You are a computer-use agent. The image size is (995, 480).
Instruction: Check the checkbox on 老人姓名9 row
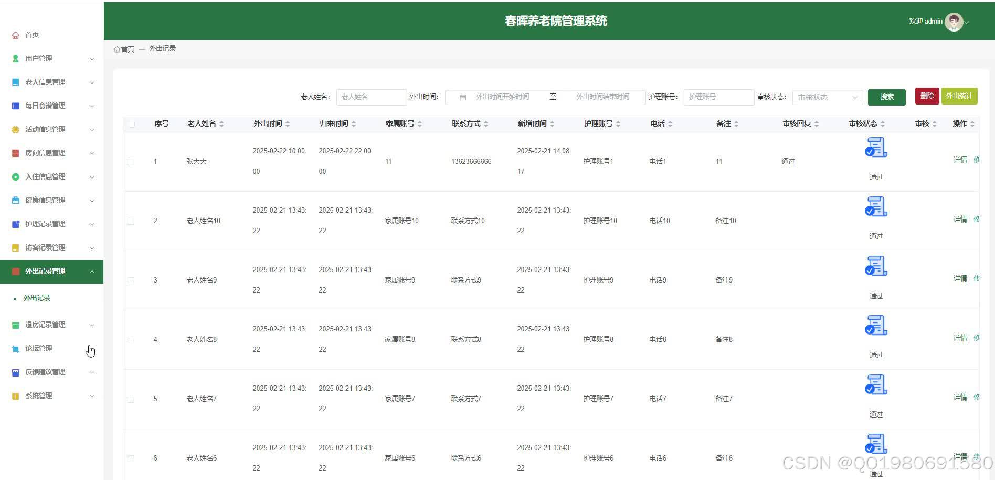pos(131,280)
